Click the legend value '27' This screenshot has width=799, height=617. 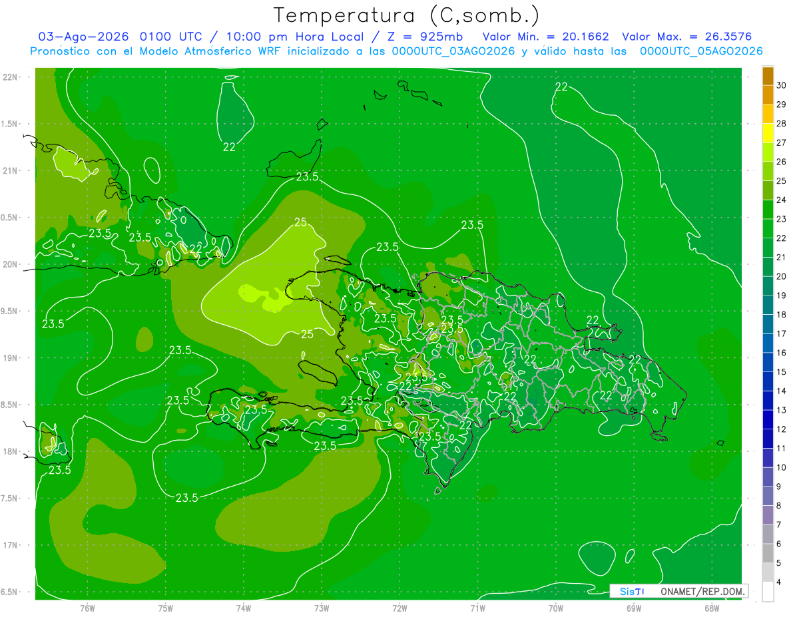coord(782,143)
